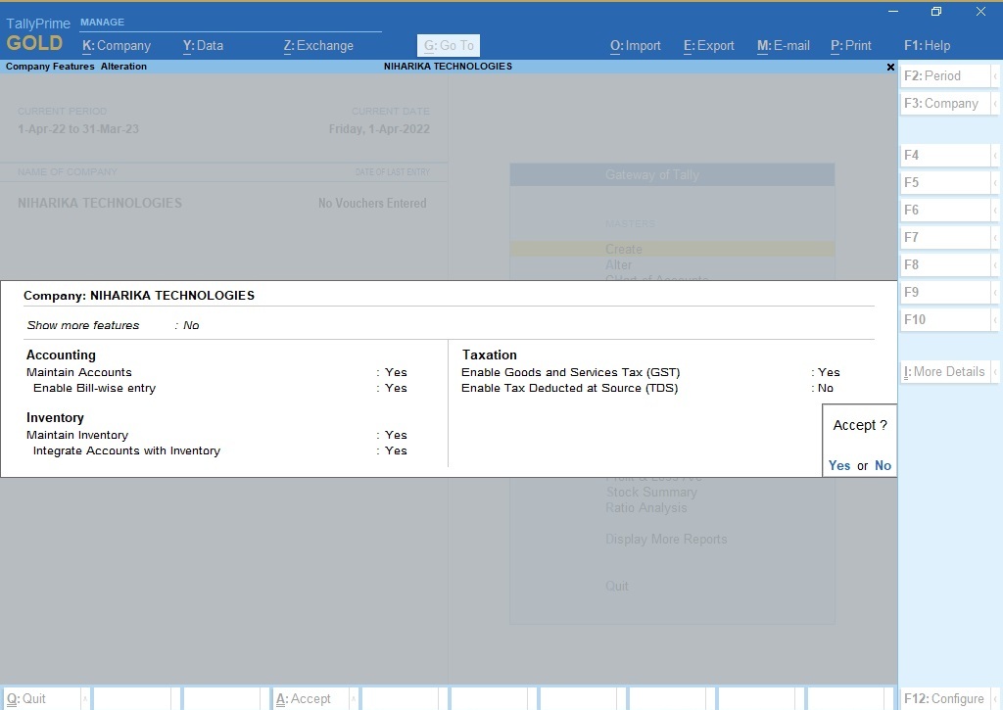The image size is (1003, 710).
Task: Click the F4 side button
Action: [945, 155]
